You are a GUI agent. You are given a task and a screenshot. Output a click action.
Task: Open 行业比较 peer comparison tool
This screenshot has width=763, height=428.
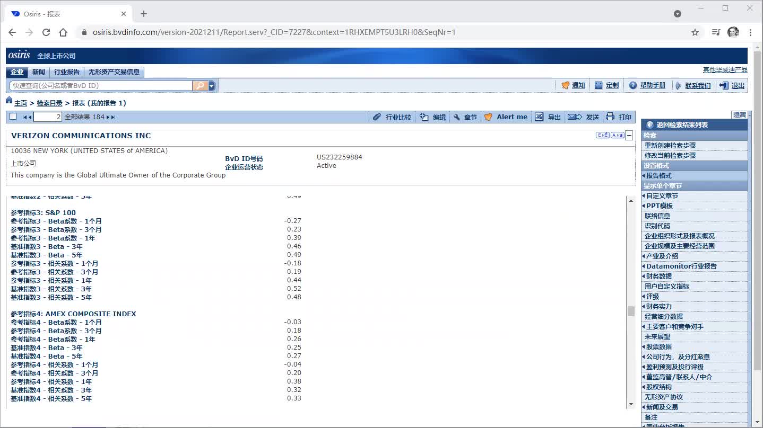click(x=392, y=117)
